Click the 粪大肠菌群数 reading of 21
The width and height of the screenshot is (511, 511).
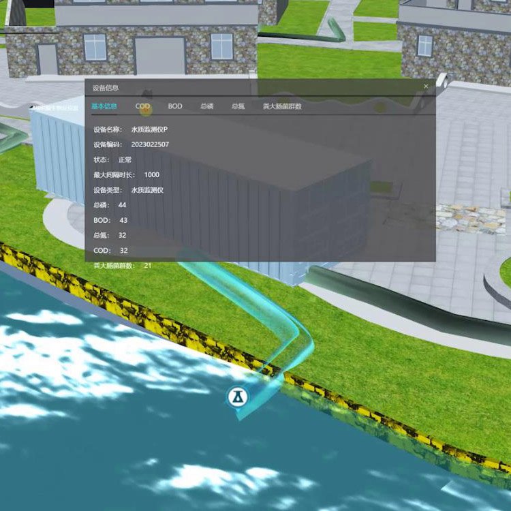pyautogui.click(x=148, y=266)
